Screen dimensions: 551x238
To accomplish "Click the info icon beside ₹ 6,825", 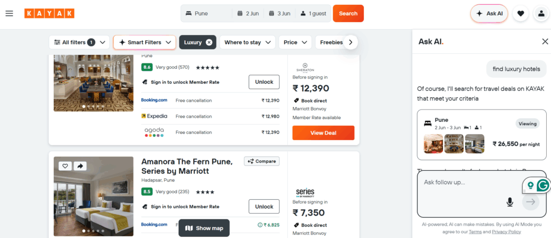I will point(260,225).
